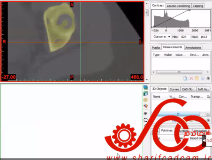The height and width of the screenshot is (160, 212).
Task: Click the blue stacked screens 3D view icon
Action: pyautogui.click(x=145, y=87)
